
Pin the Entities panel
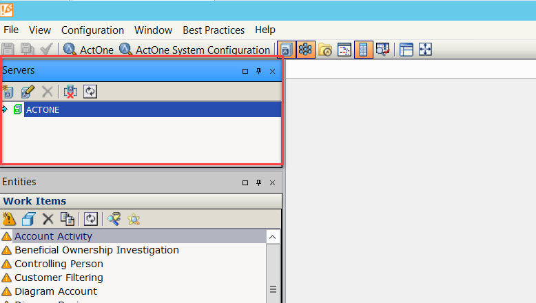259,182
